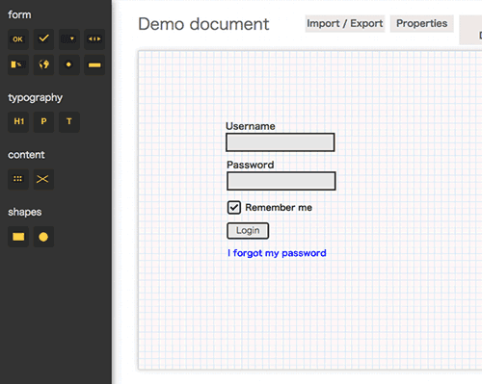Screen dimensions: 482x384
Task: Select the circle shape tool
Action: click(x=43, y=237)
